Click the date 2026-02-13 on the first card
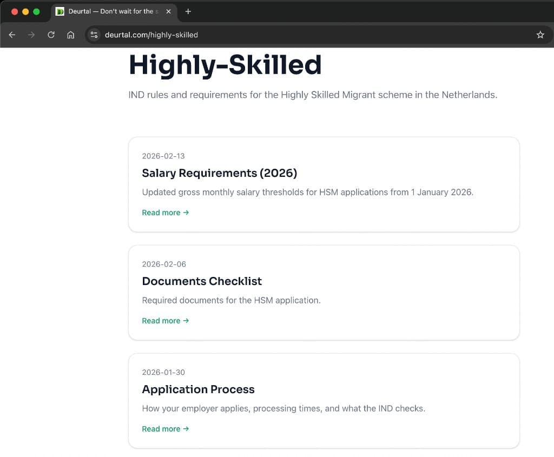The image size is (554, 457). click(163, 156)
